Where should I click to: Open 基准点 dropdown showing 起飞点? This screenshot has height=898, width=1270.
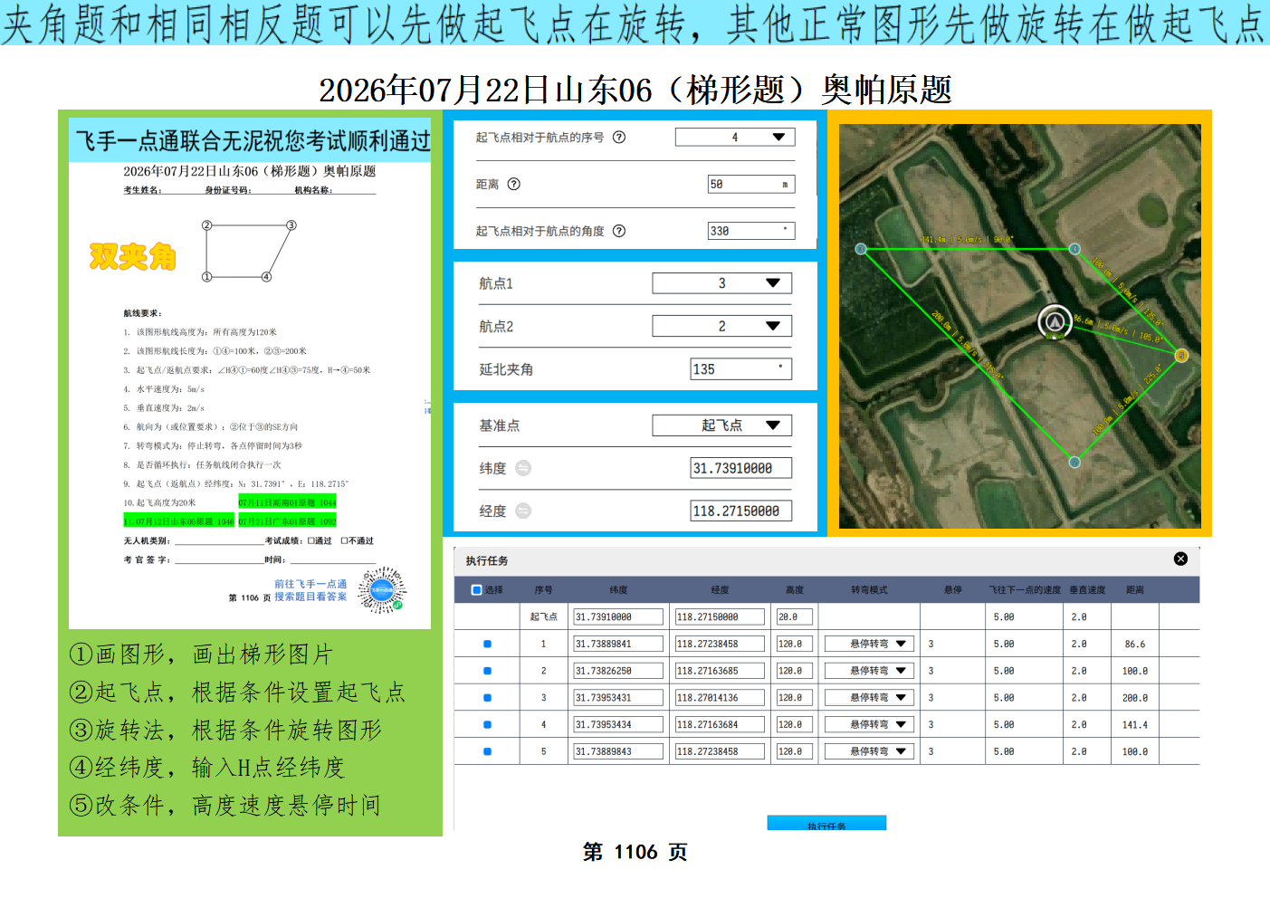click(x=722, y=425)
